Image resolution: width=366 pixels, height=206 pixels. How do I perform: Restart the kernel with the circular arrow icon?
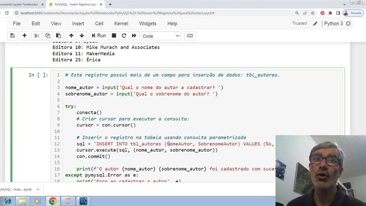tap(124, 35)
